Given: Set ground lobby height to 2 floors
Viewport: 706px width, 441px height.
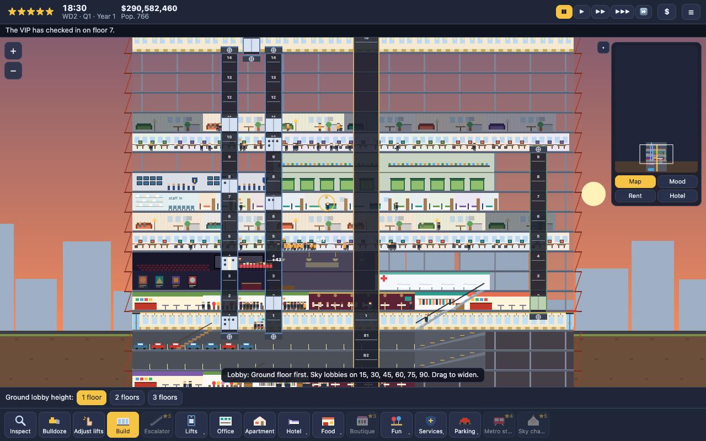Looking at the screenshot, I should point(127,397).
